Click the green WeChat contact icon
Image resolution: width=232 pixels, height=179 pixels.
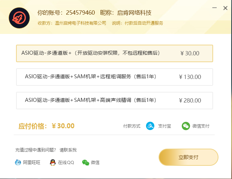coord(86,163)
